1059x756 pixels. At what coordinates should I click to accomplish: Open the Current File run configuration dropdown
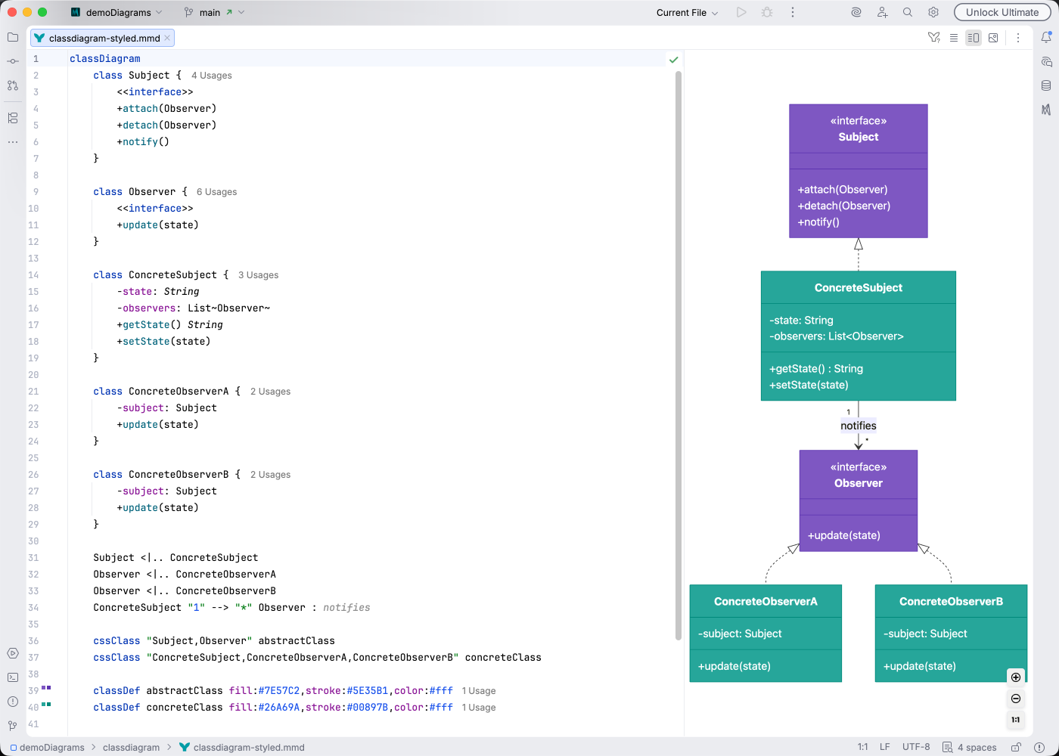[x=685, y=12]
